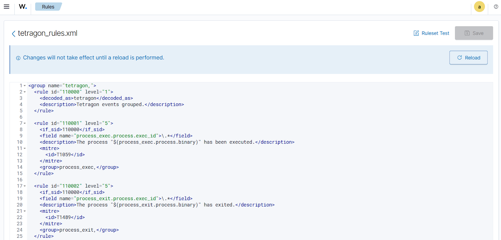Collapse the group tag on line 1
The image size is (501, 240).
pos(25,86)
